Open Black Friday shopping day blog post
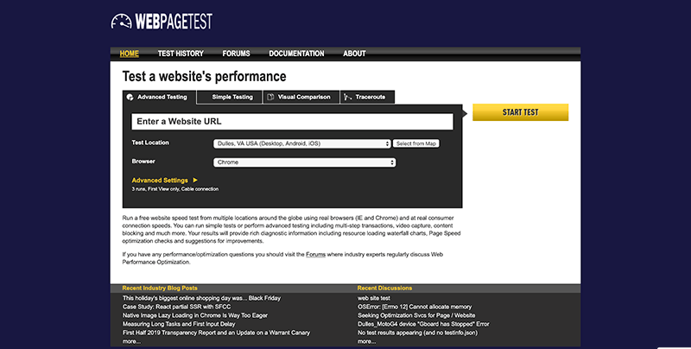691x349 pixels. click(x=201, y=298)
